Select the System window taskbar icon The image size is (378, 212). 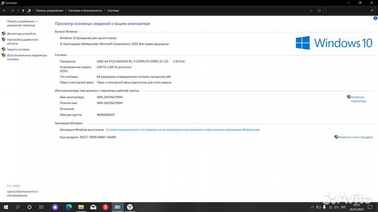118,207
